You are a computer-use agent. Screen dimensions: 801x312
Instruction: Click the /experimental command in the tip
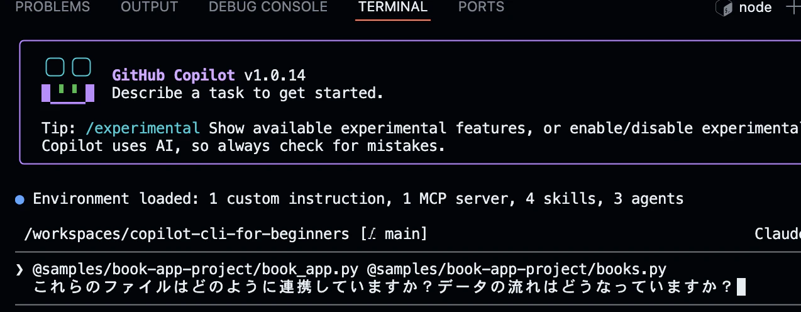click(x=143, y=128)
